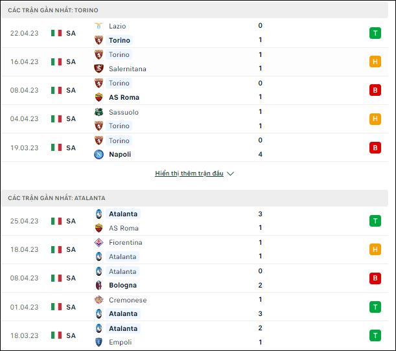Click the orange H badge for Fiorentina match
The image size is (396, 351).
coord(375,249)
